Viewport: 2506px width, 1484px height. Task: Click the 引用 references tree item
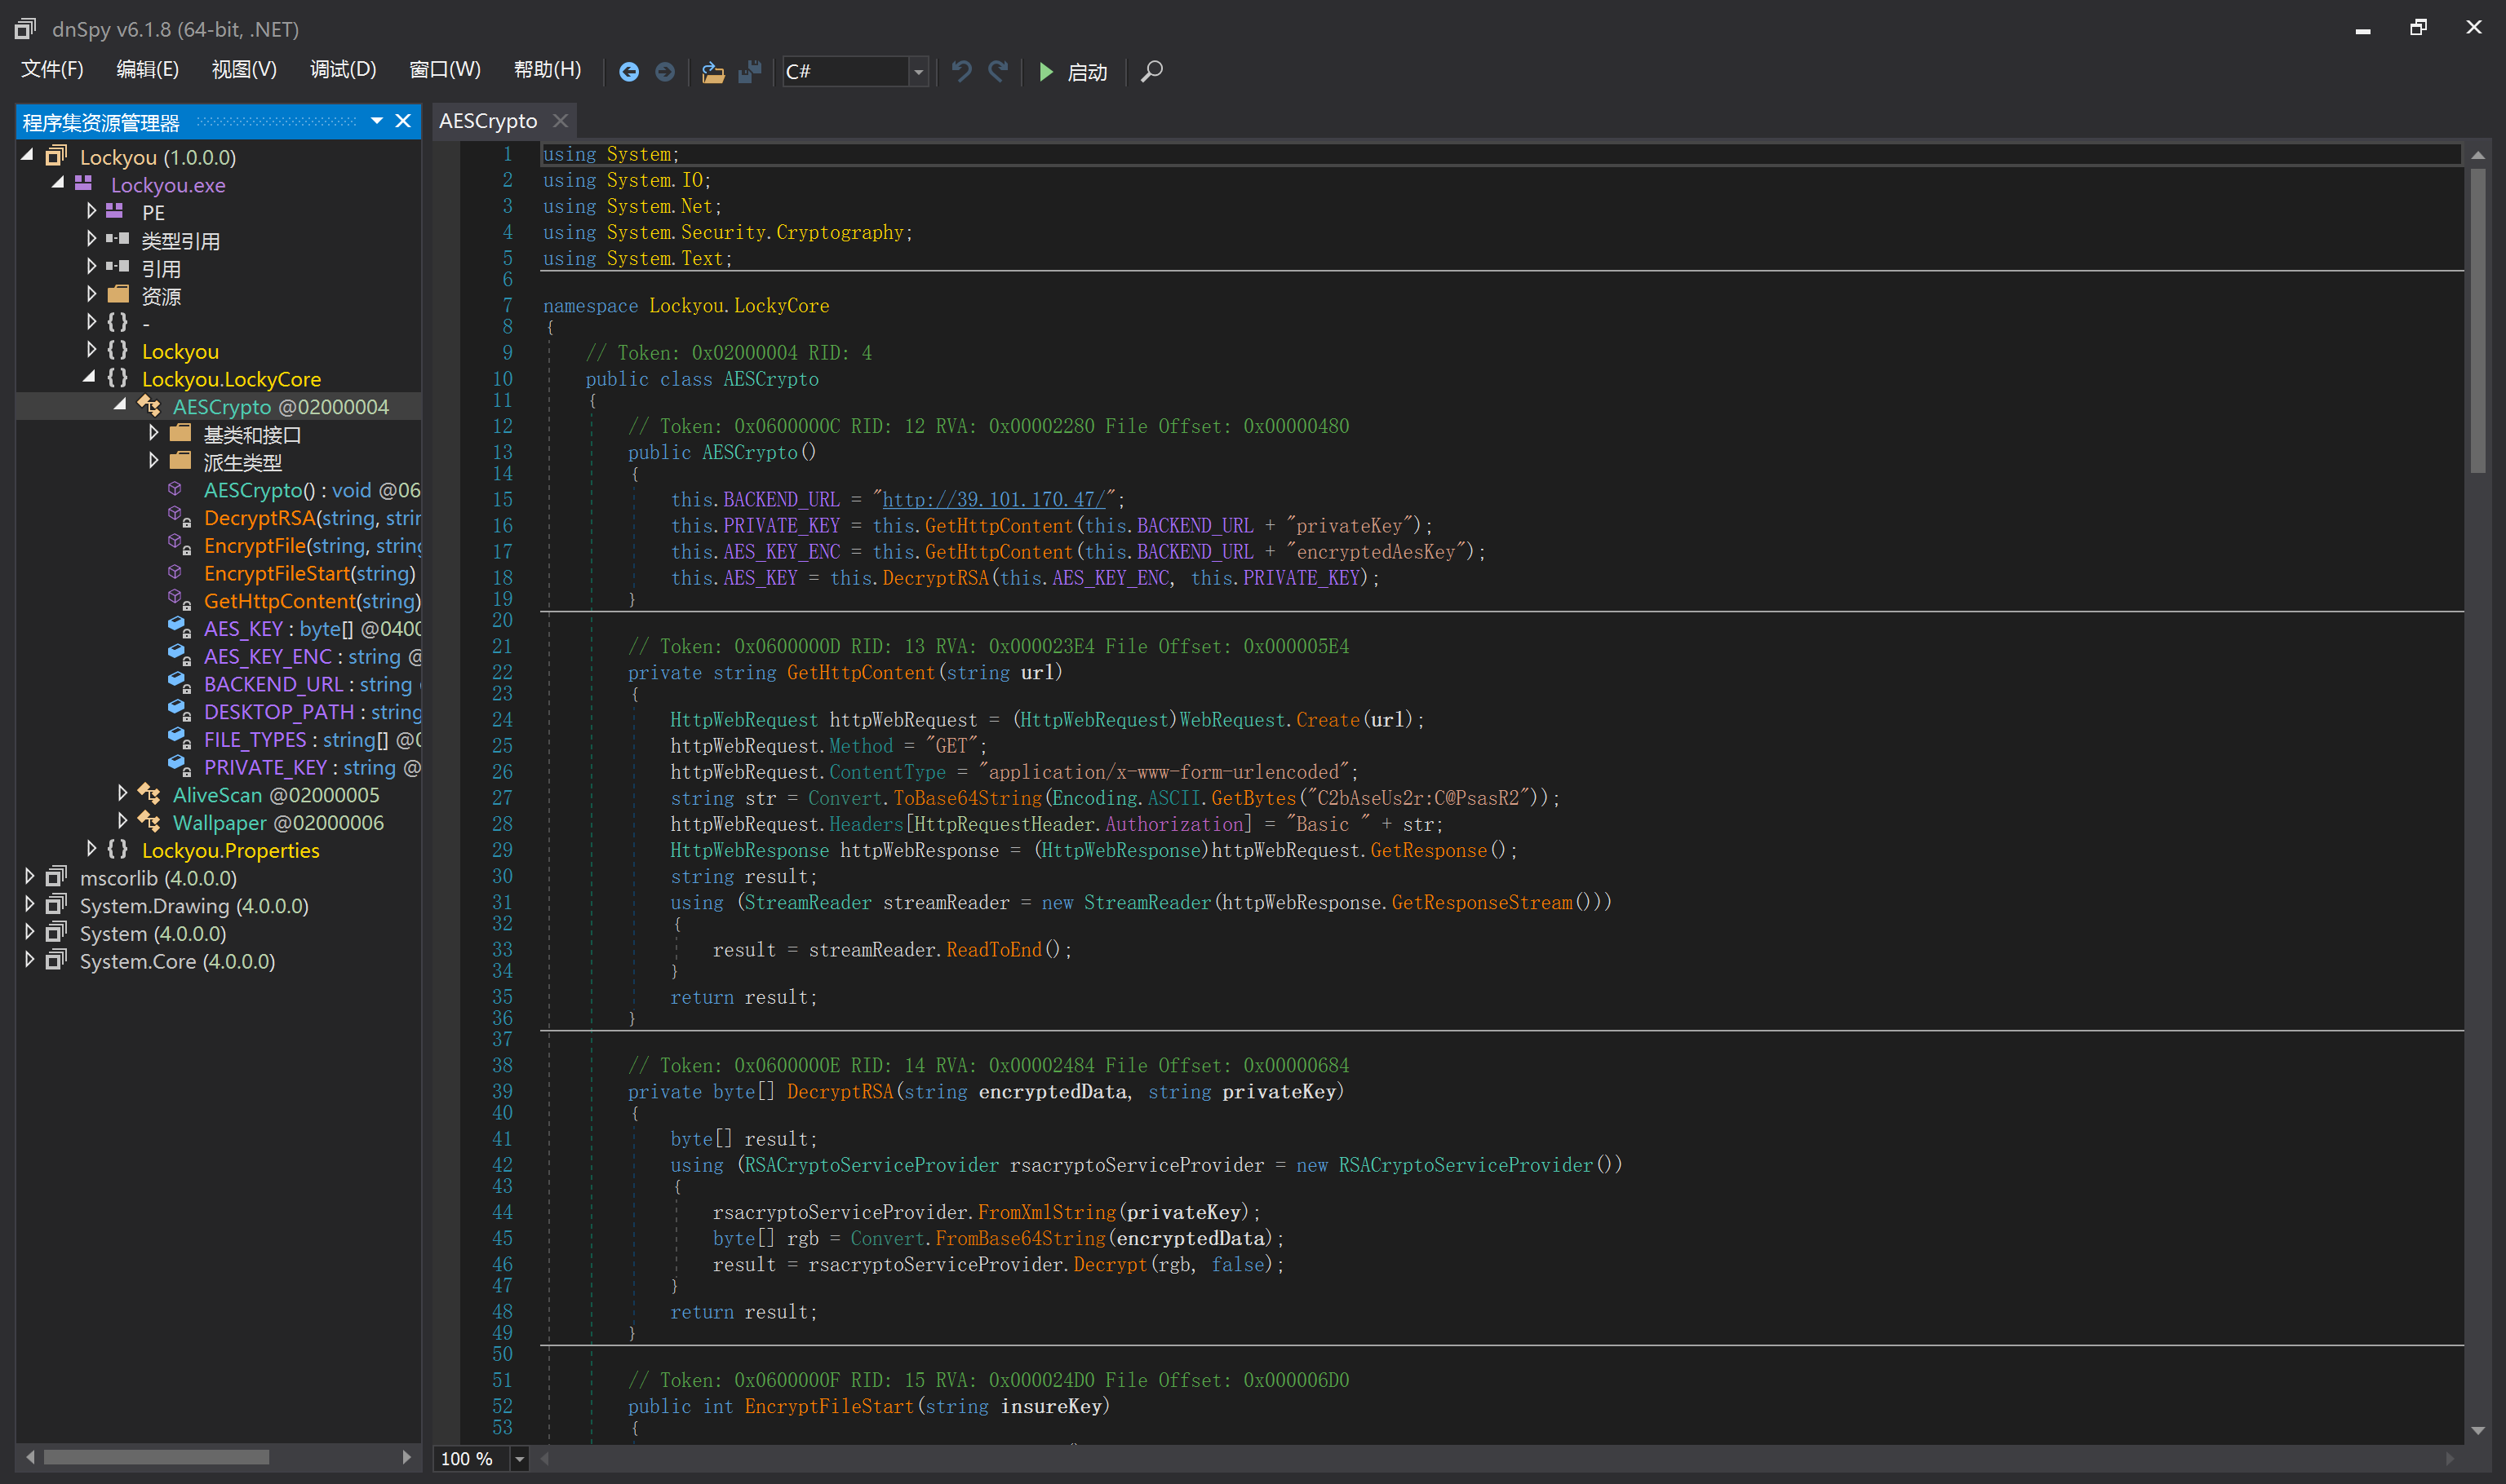[x=161, y=268]
